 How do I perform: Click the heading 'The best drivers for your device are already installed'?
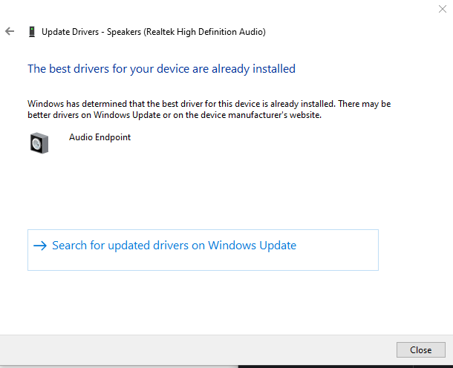(161, 69)
